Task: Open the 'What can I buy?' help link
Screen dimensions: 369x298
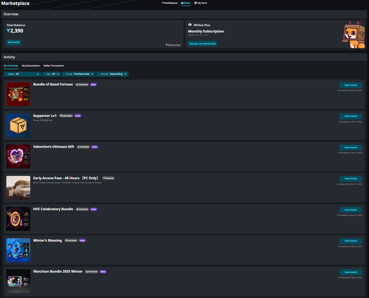Action: pos(173,44)
